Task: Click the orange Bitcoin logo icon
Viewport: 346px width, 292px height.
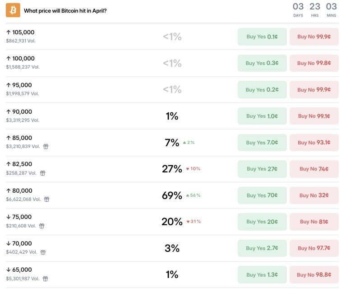Action: tap(13, 10)
